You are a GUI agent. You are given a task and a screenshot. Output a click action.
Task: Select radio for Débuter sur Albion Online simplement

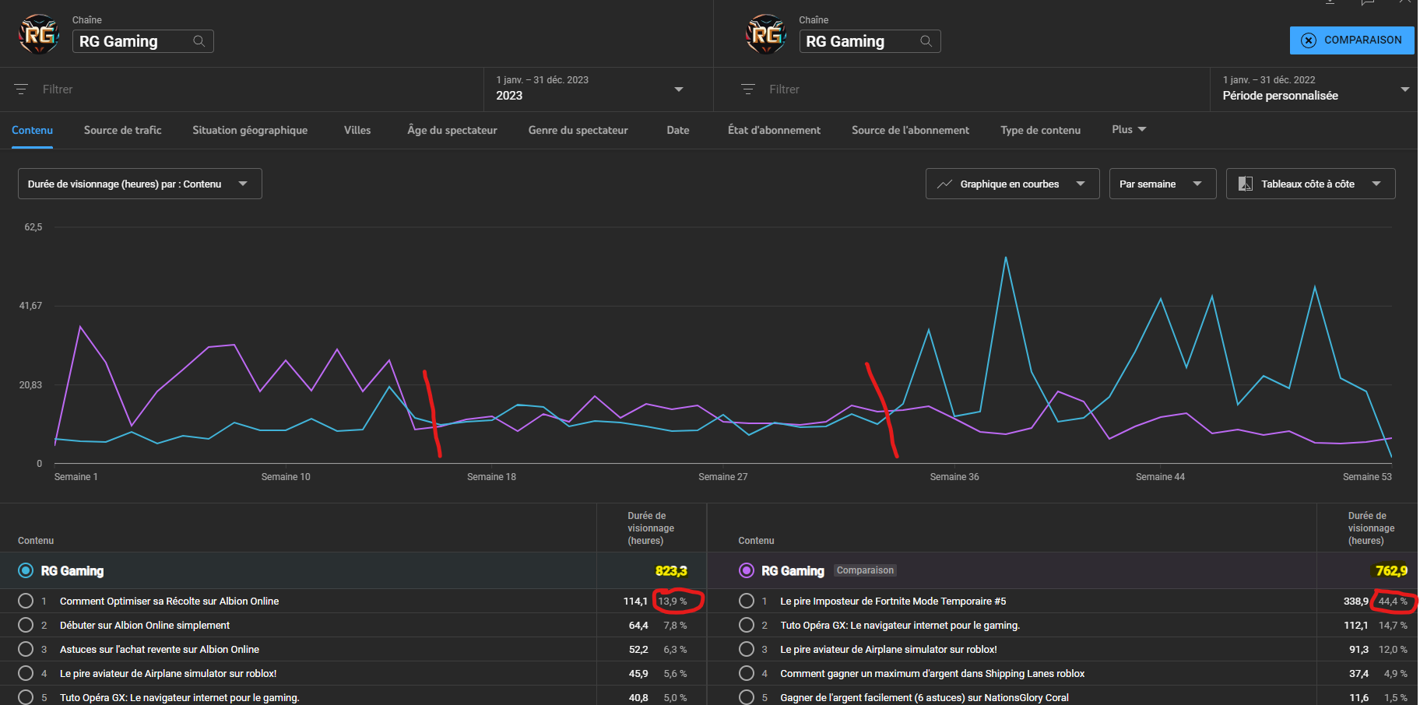(x=26, y=625)
